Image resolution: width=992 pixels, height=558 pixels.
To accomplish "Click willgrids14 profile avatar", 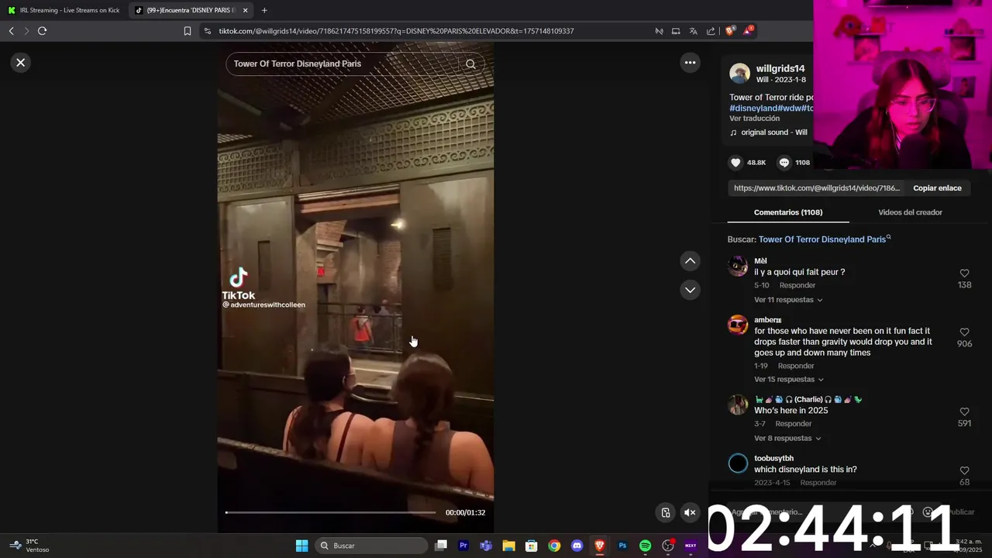I will pyautogui.click(x=739, y=74).
